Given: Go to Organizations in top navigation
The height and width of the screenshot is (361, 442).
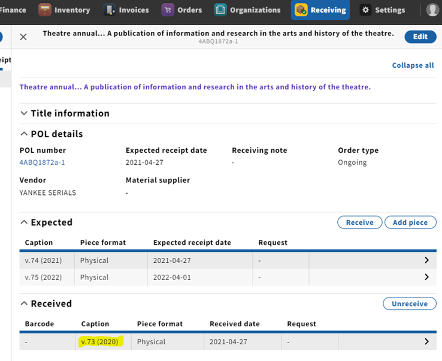Looking at the screenshot, I should 255,10.
